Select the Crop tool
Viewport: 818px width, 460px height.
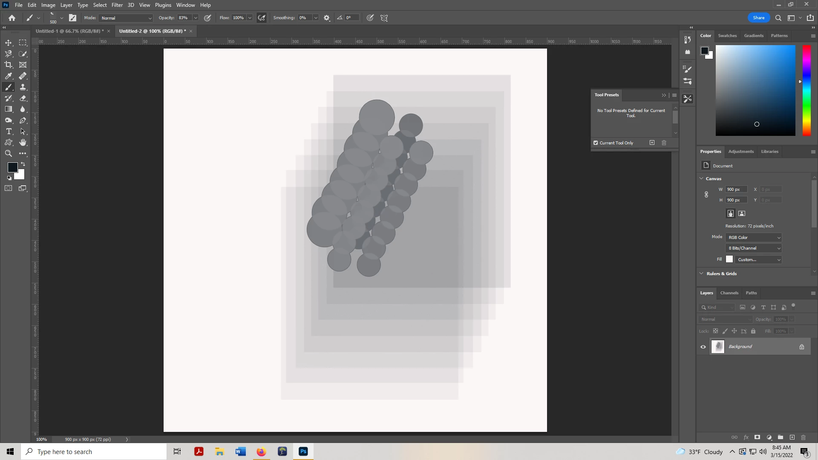click(x=9, y=65)
